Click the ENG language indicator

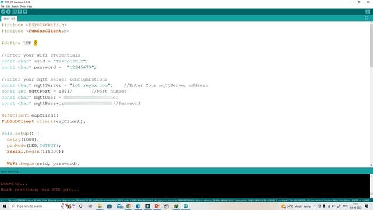click(x=346, y=206)
